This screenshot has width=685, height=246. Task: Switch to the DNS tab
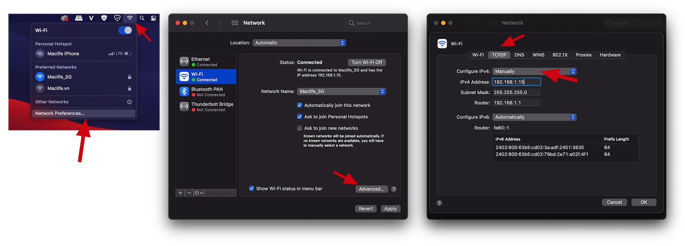(519, 55)
